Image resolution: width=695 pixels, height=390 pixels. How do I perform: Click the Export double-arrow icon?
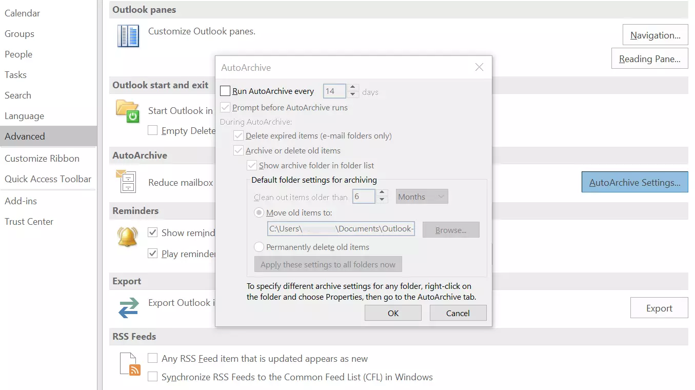(128, 307)
